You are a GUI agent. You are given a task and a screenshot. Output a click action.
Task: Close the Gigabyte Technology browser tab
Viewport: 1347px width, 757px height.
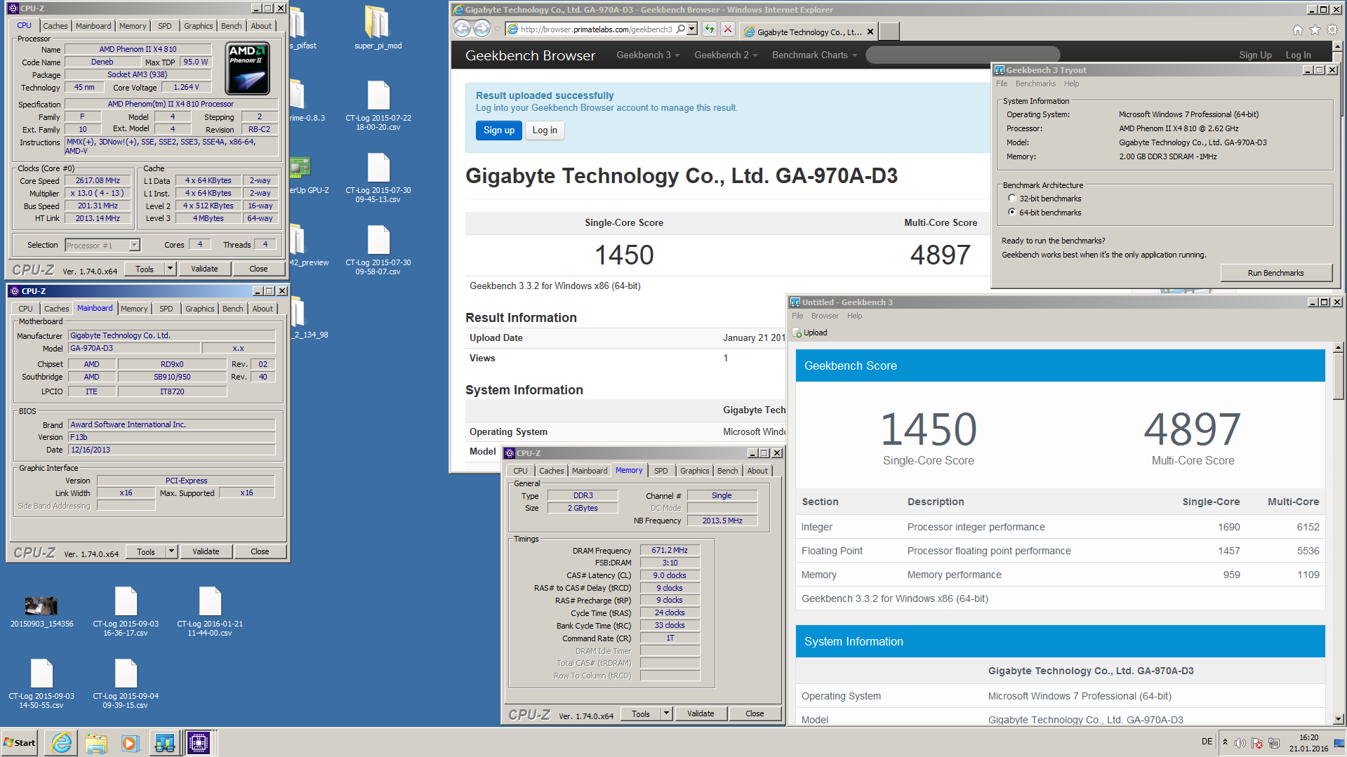[870, 32]
